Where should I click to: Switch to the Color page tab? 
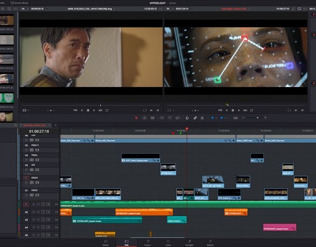pos(168,243)
